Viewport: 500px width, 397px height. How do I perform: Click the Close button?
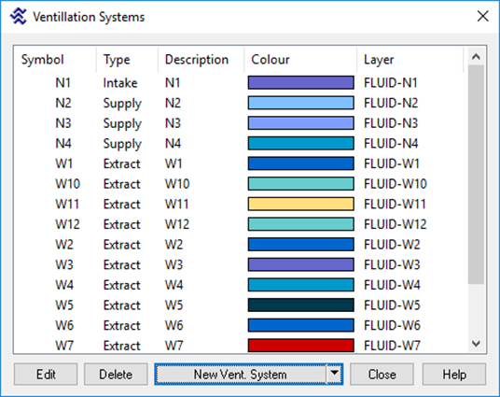pyautogui.click(x=382, y=374)
